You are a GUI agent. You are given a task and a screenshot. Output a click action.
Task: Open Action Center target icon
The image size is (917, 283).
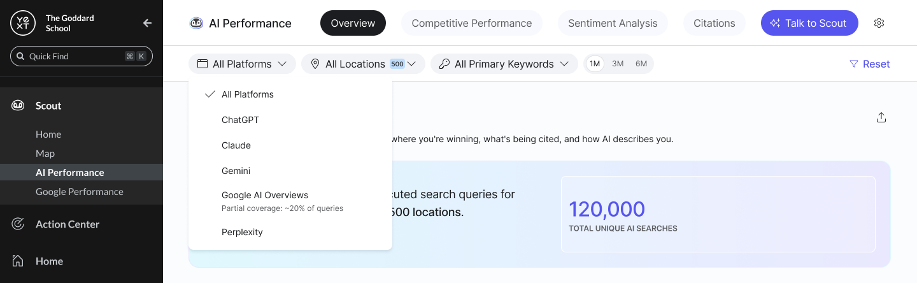click(x=18, y=224)
